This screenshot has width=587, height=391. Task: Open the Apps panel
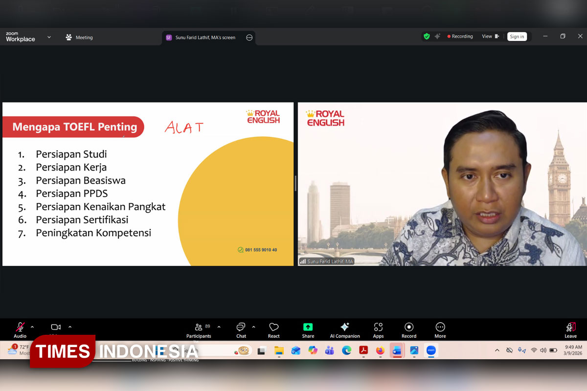pyautogui.click(x=378, y=330)
